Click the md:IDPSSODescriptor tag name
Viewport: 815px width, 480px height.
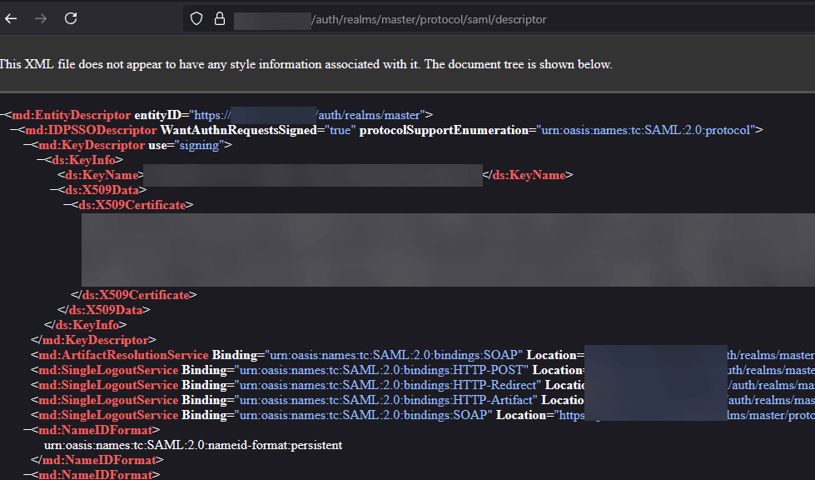tap(91, 130)
